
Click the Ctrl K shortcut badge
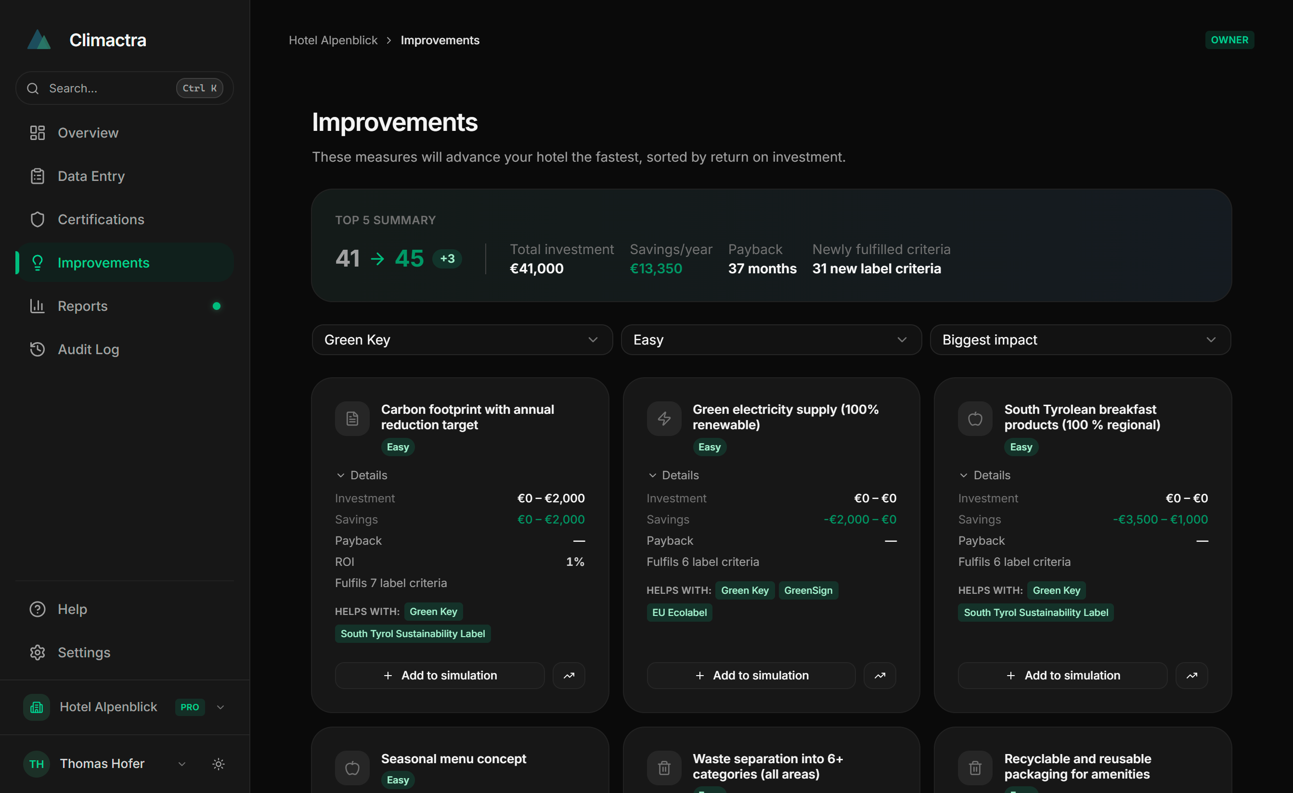(x=199, y=88)
